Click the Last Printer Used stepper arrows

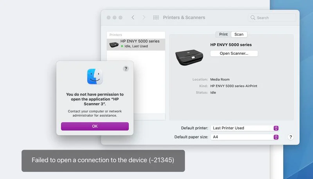(x=276, y=128)
